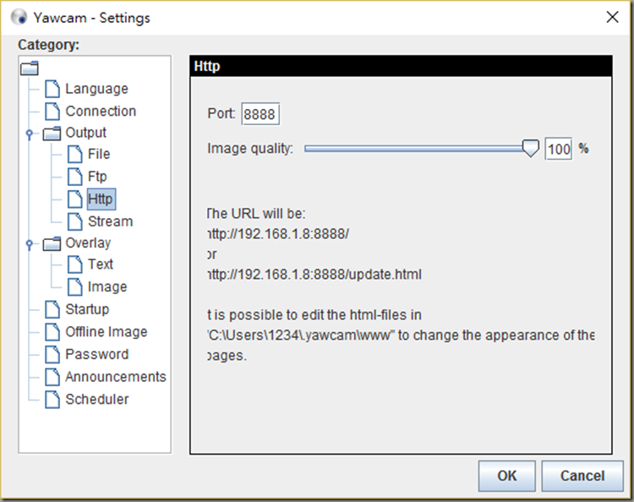Click the root folder icon in Category tree
Image resolution: width=634 pixels, height=502 pixels.
[x=30, y=68]
